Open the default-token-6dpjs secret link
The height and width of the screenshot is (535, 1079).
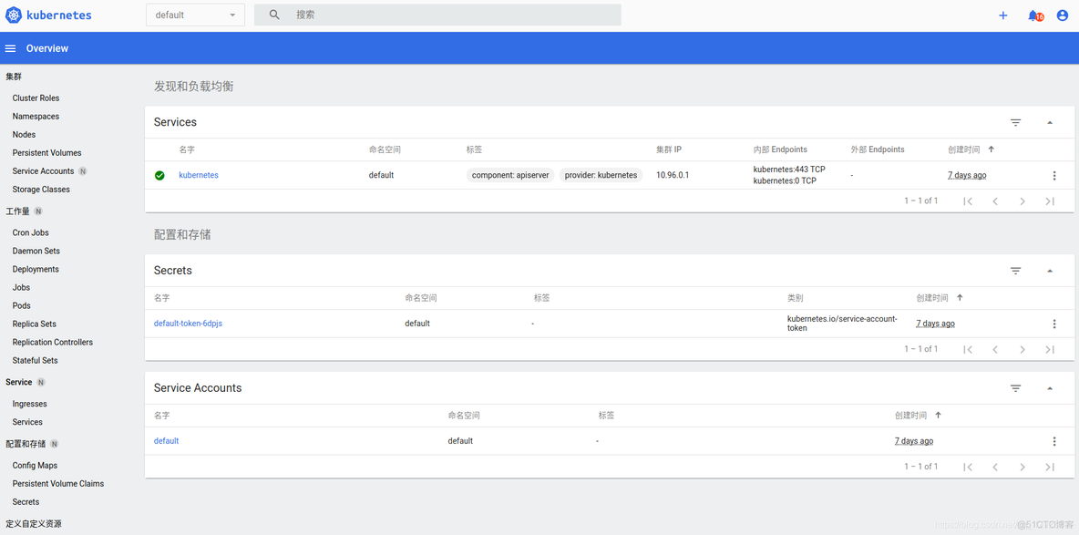pos(188,324)
